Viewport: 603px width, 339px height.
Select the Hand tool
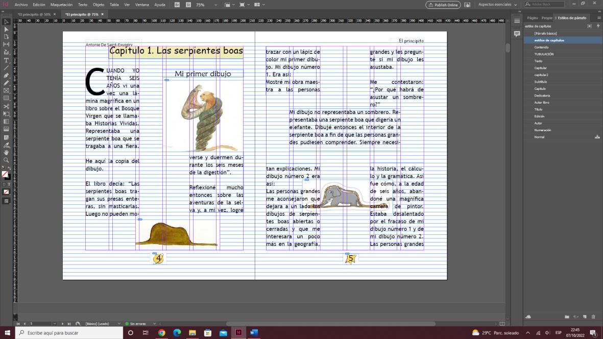(x=6, y=153)
